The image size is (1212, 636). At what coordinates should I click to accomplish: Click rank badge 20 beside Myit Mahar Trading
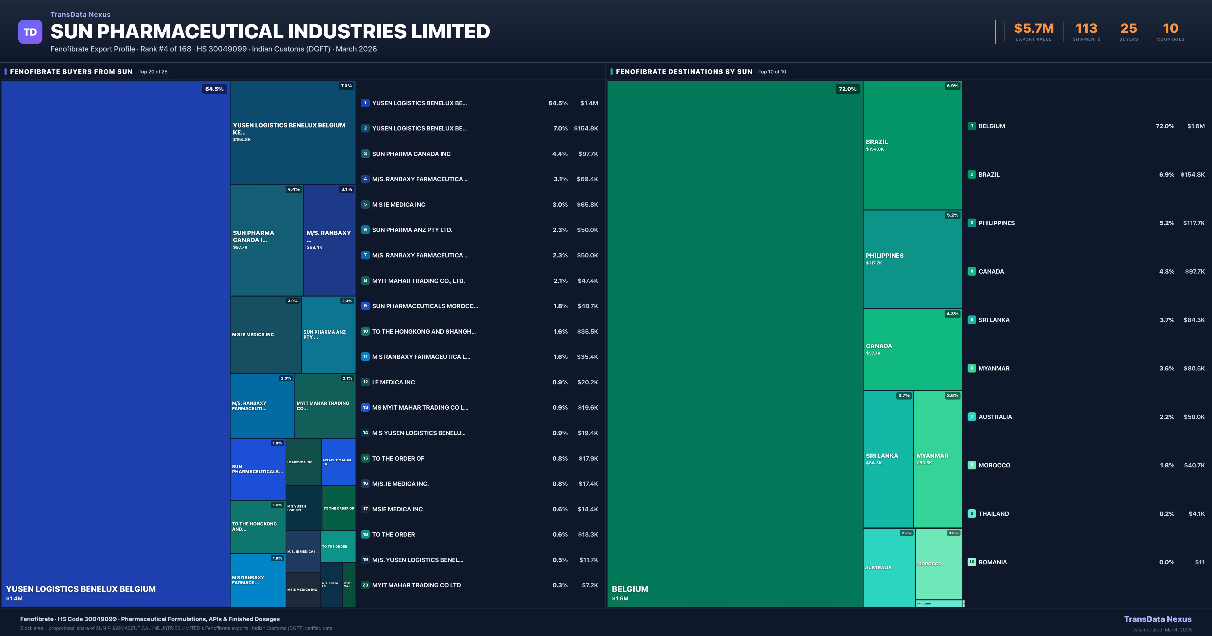pyautogui.click(x=365, y=585)
